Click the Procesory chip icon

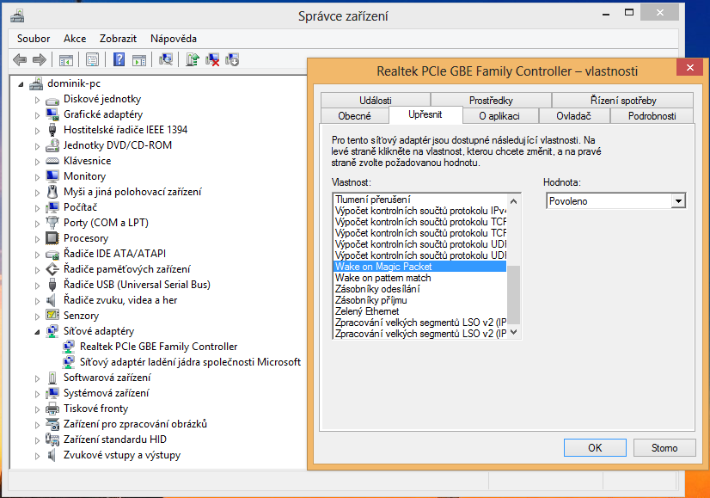[52, 238]
